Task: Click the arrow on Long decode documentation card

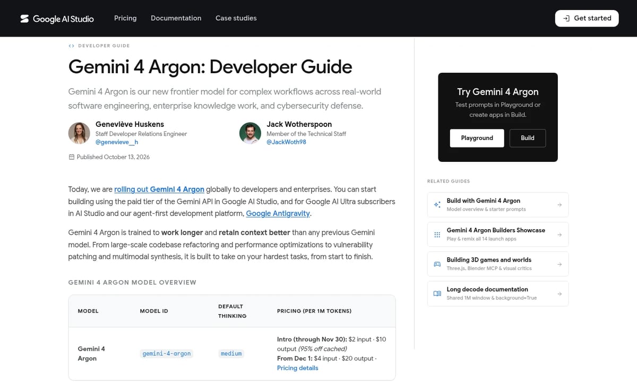Action: coord(559,293)
